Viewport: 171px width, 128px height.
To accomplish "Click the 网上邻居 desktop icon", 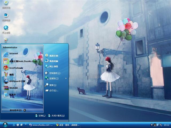I will pos(6,29).
